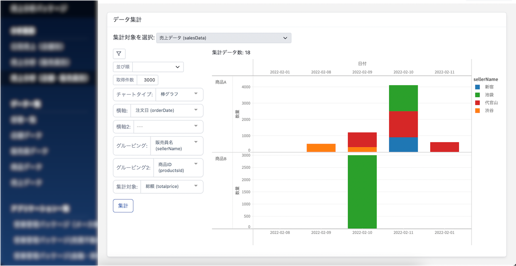Open the 並び順 sort order dropdown
The image size is (516, 266).
pyautogui.click(x=158, y=67)
